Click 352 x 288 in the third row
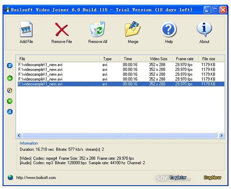The width and height of the screenshot is (231, 189). point(157,74)
